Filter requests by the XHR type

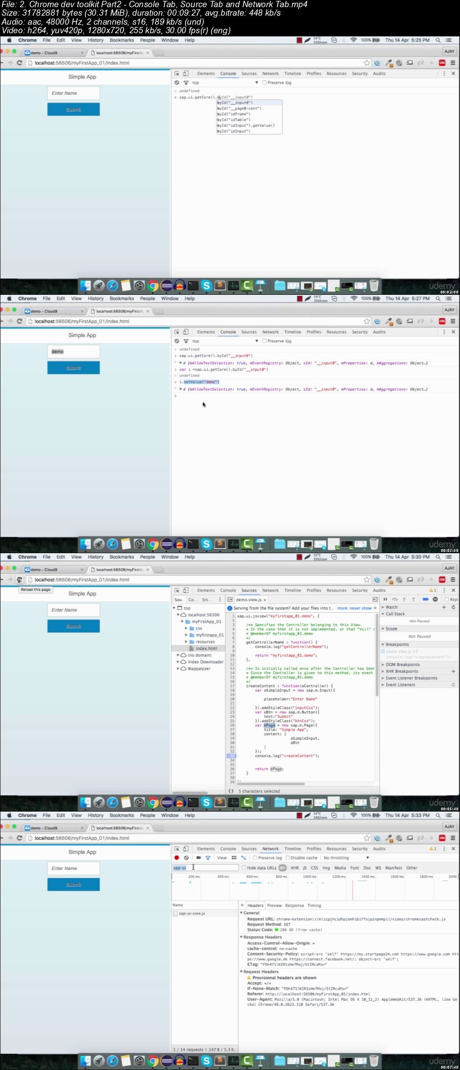click(295, 868)
